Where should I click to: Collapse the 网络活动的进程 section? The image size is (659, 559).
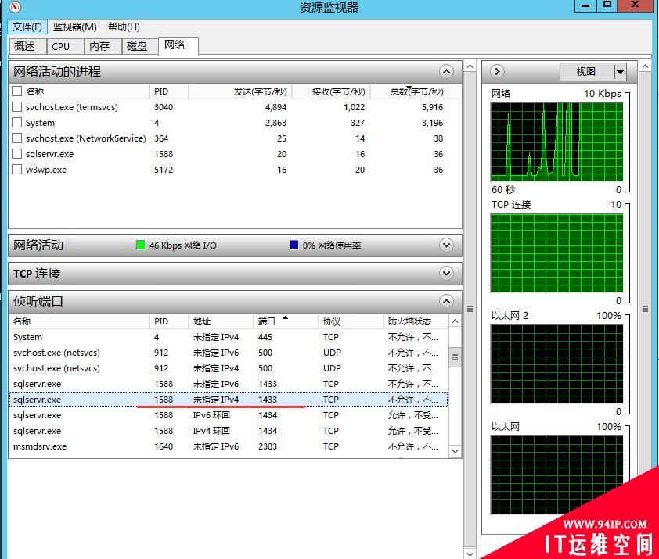pyautogui.click(x=446, y=71)
